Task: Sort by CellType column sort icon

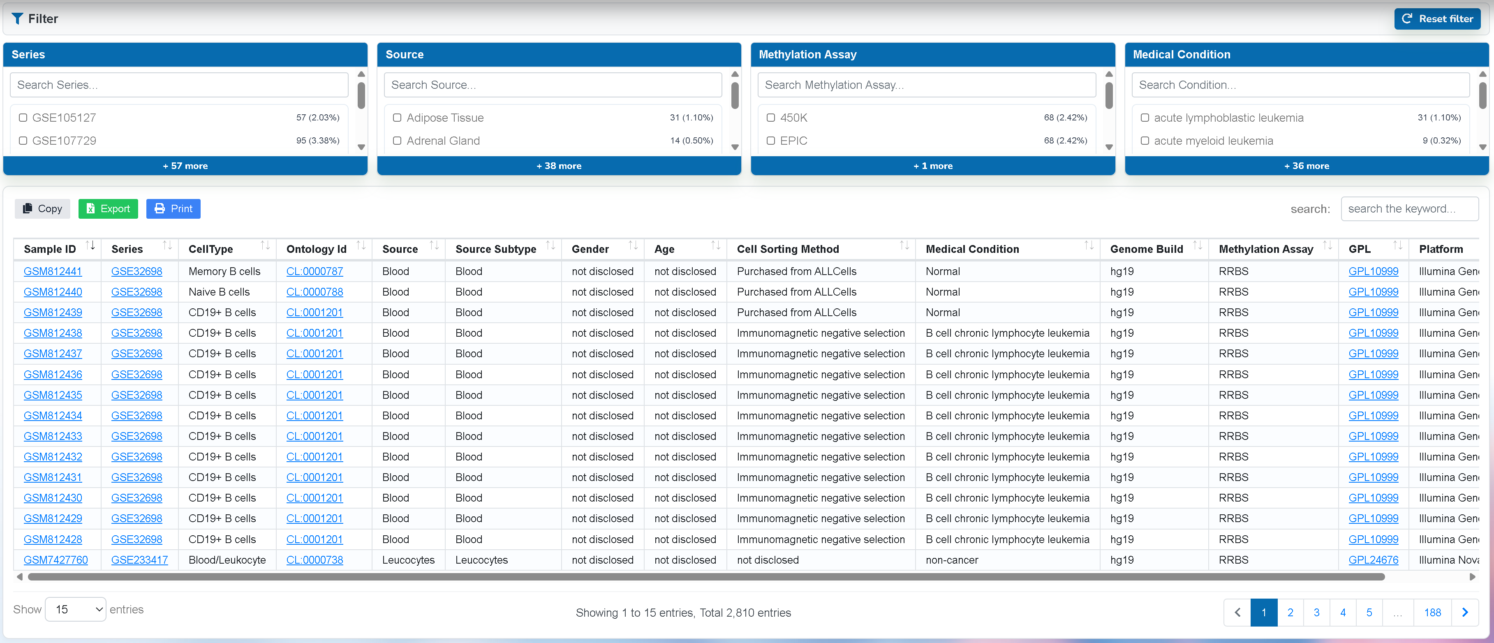Action: (265, 246)
